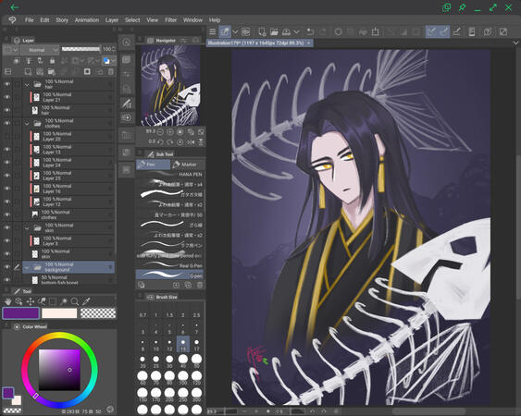The width and height of the screenshot is (521, 416).
Task: Collapse the clothes layer folder
Action: pos(27,124)
